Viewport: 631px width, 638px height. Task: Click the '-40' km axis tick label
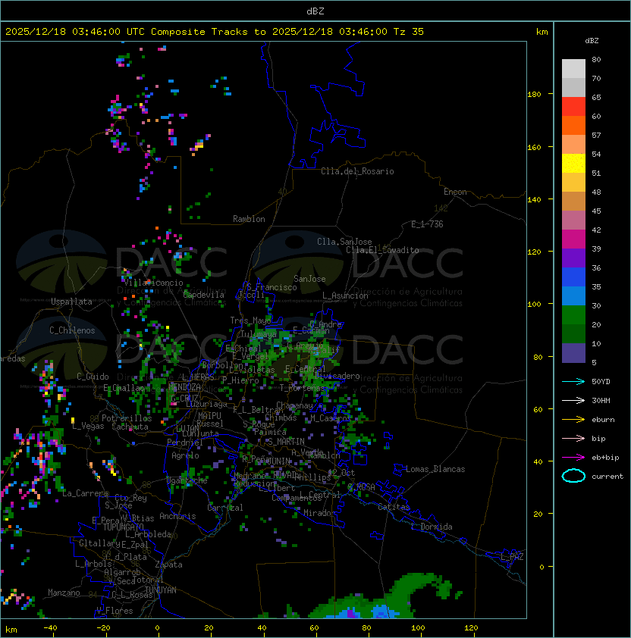[50, 628]
